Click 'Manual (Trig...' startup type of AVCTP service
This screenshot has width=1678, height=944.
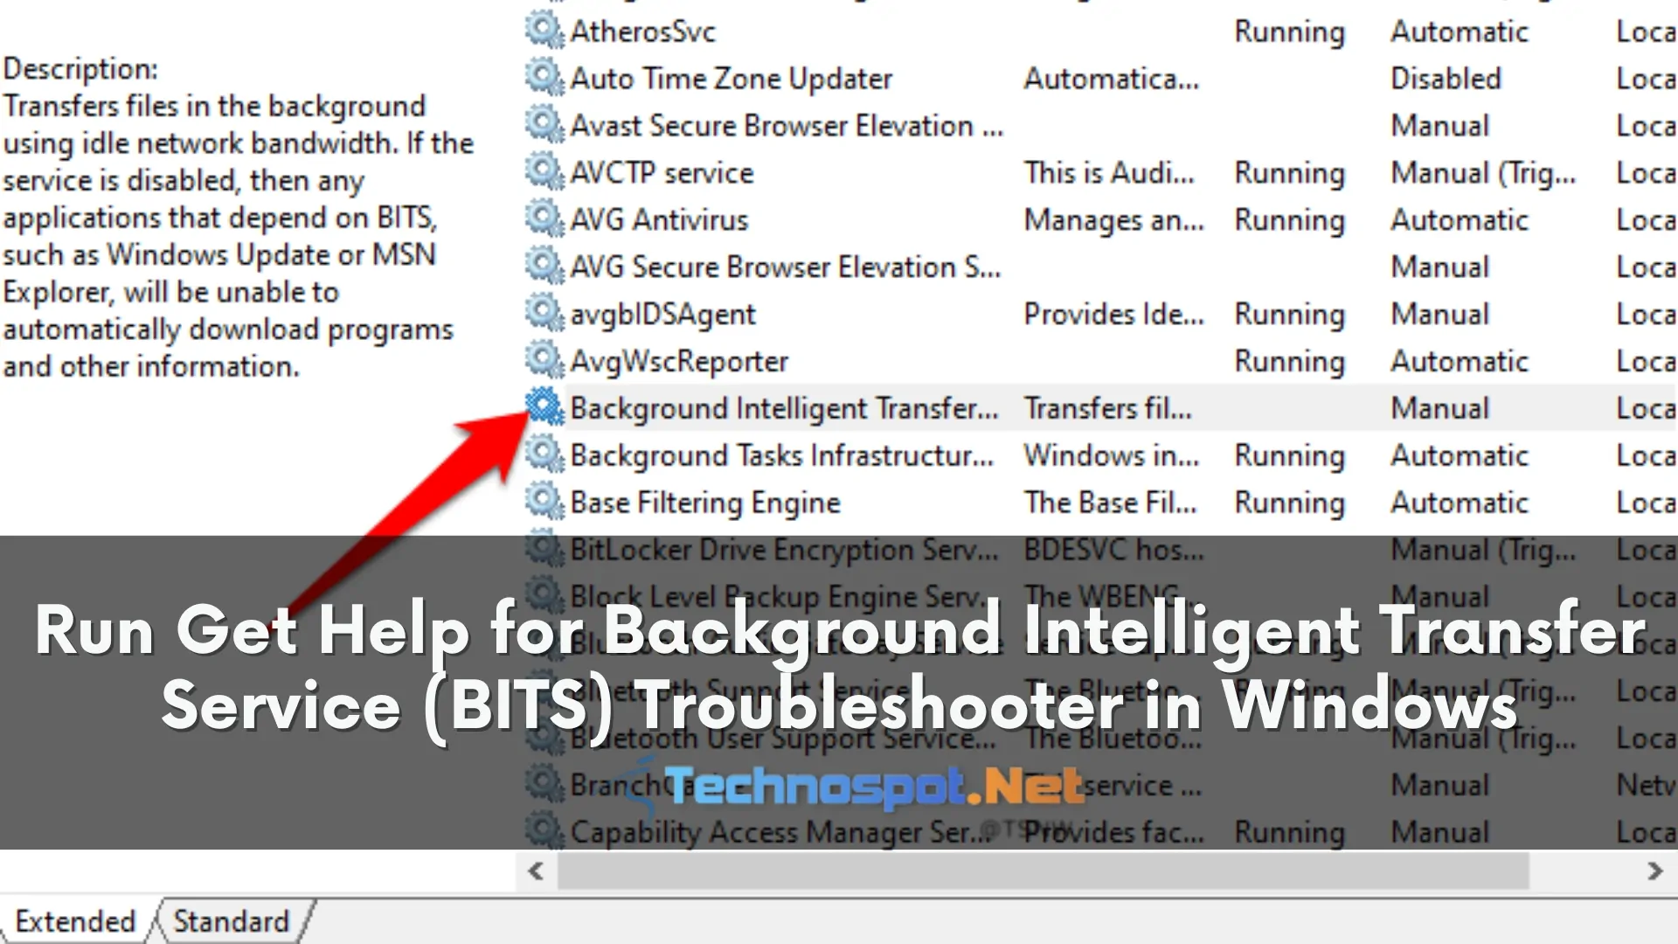(1483, 175)
